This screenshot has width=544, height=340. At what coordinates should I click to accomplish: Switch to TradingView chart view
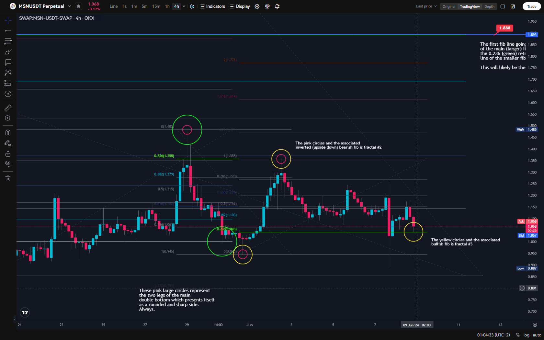click(470, 6)
